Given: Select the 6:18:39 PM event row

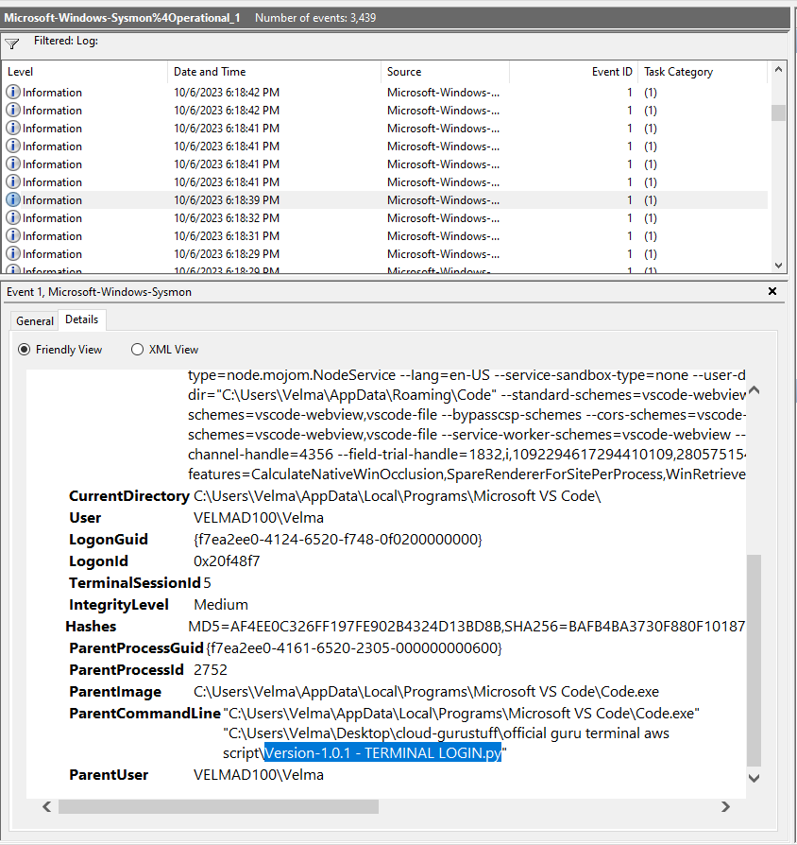Looking at the screenshot, I should (385, 200).
